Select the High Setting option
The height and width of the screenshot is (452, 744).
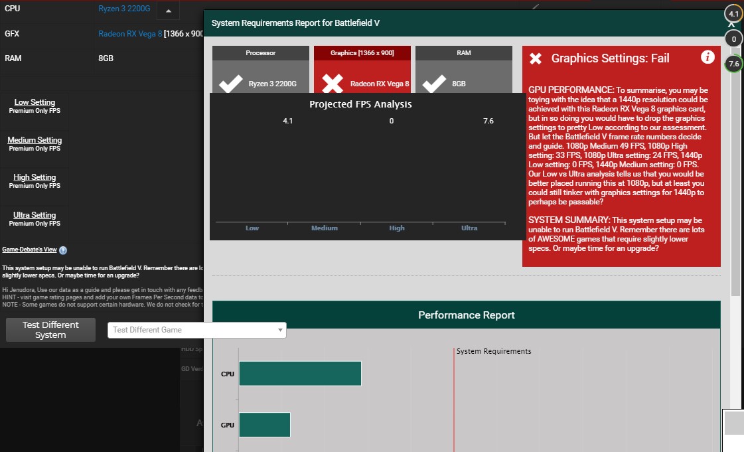(x=35, y=177)
